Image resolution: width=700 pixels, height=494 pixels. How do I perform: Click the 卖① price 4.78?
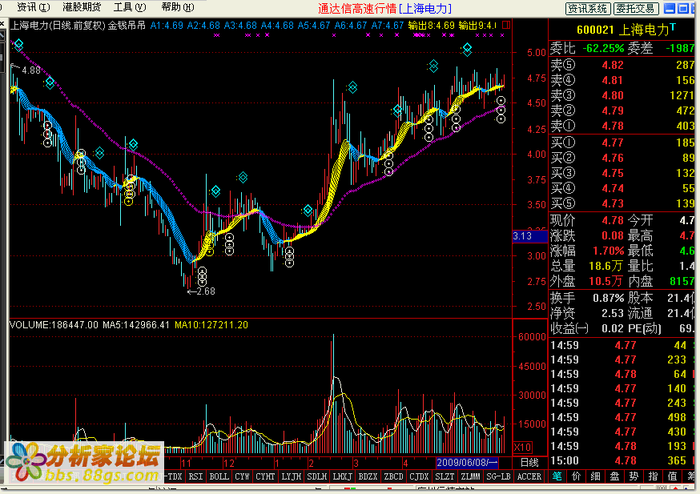pos(613,126)
